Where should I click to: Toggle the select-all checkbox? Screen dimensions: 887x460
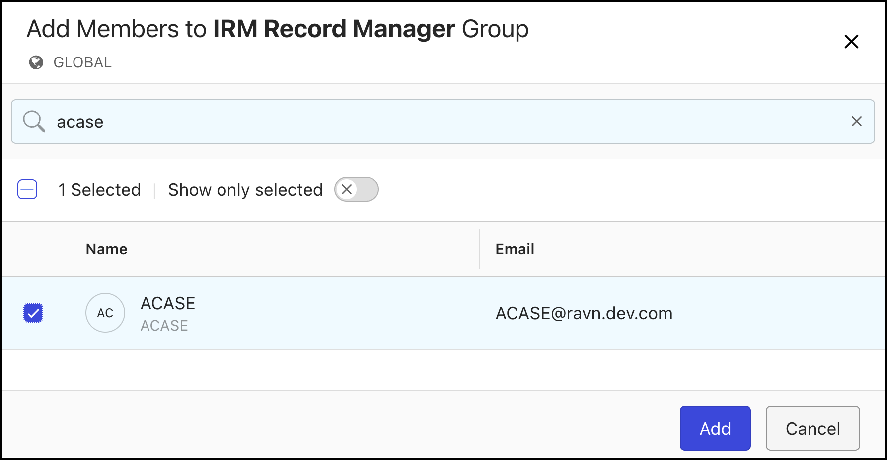(x=27, y=189)
